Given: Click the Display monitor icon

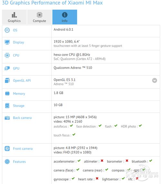Looking at the screenshot, I should [7, 42].
